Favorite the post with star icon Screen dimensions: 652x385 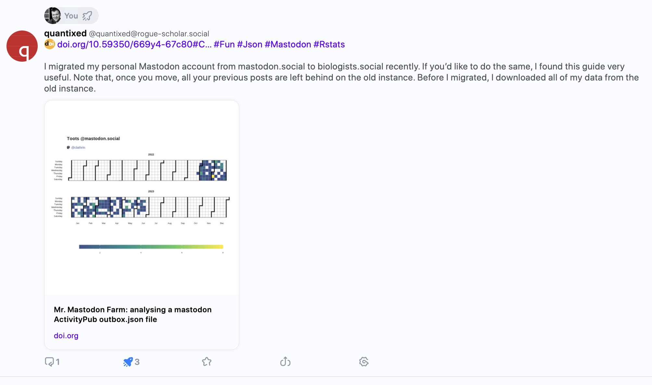click(x=207, y=362)
